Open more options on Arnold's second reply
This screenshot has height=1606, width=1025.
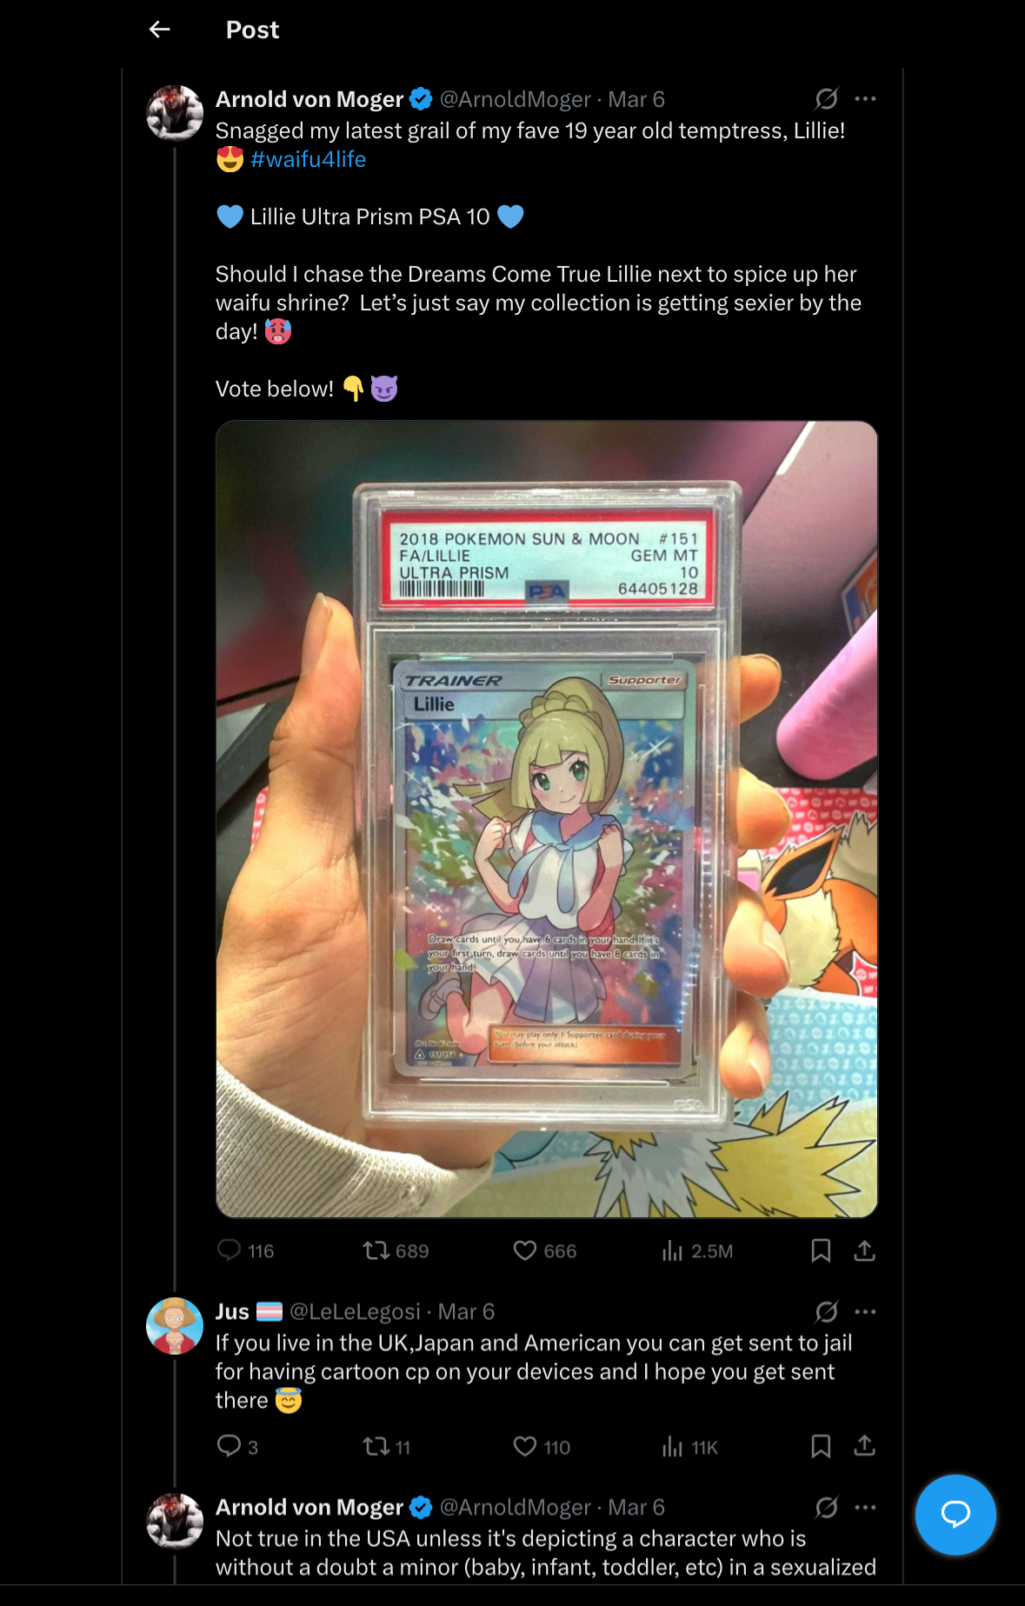(x=865, y=1507)
